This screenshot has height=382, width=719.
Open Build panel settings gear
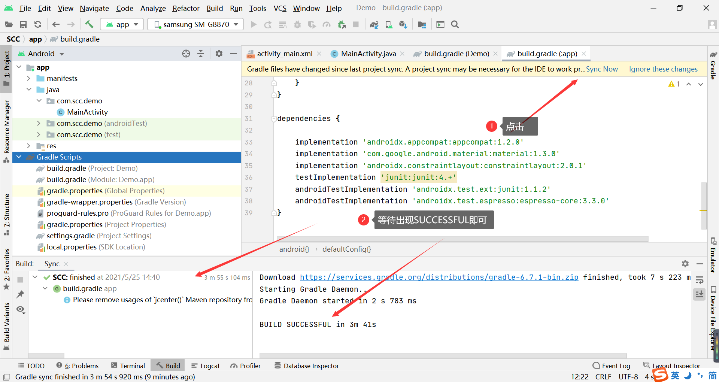coord(685,264)
